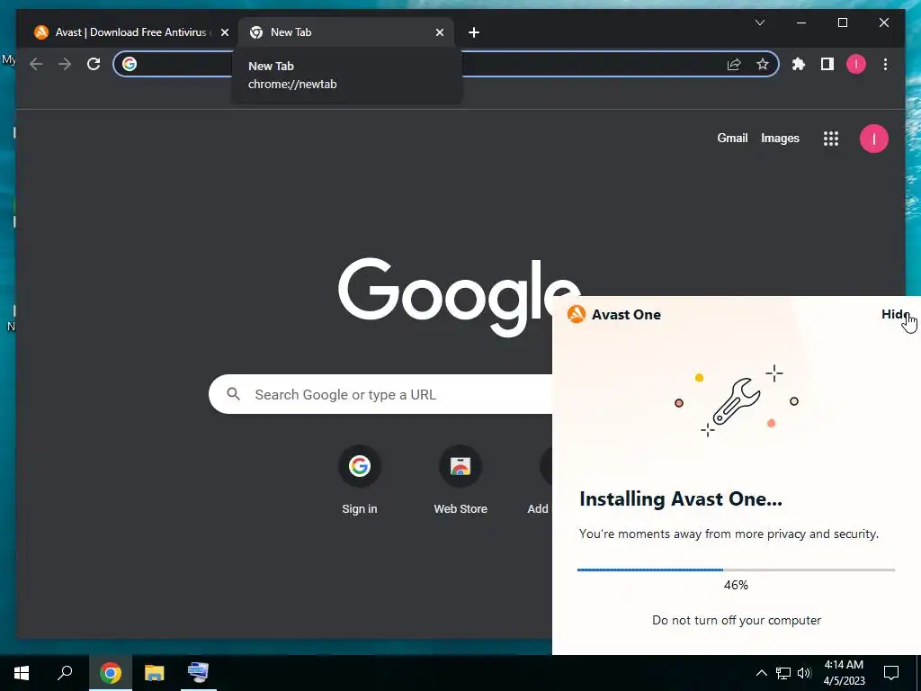Open Chrome's three-dot menu
The height and width of the screenshot is (691, 921).
885,64
